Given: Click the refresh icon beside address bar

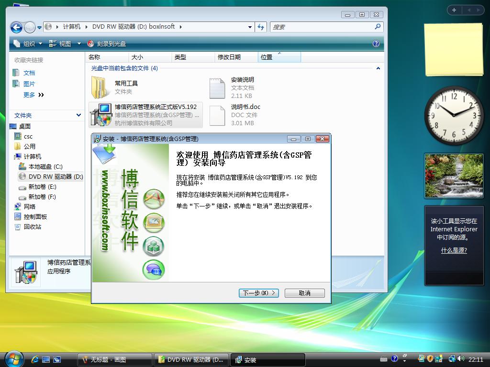Looking at the screenshot, I should 261,27.
